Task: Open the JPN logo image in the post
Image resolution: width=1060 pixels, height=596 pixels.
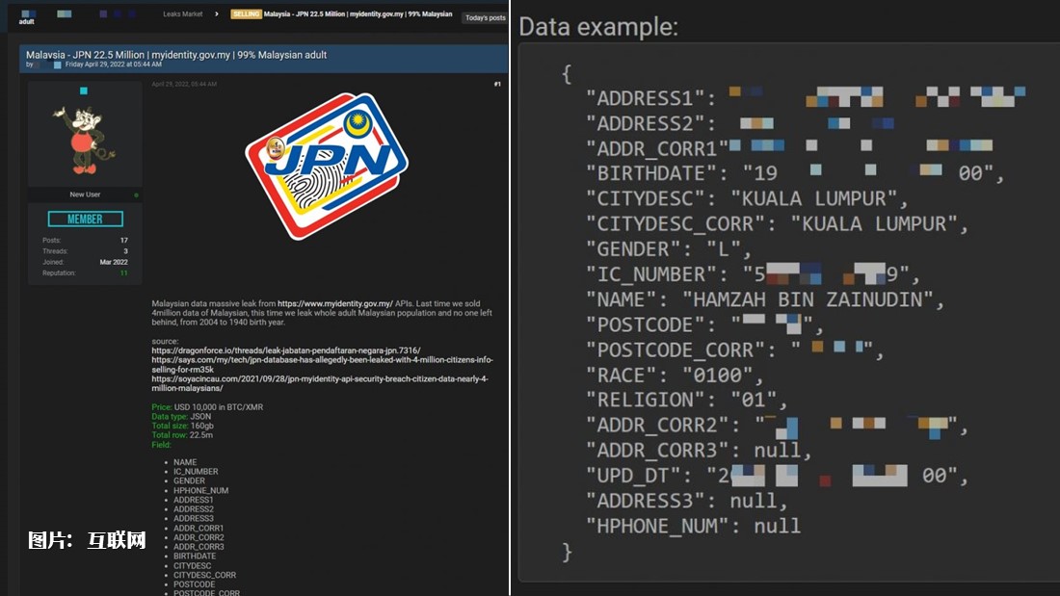Action: pyautogui.click(x=327, y=167)
